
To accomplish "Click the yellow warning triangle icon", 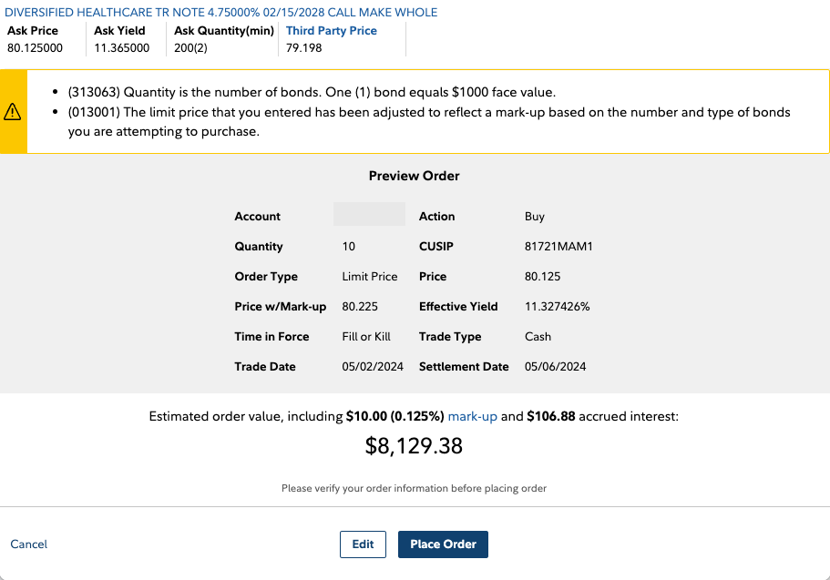I will click(12, 112).
